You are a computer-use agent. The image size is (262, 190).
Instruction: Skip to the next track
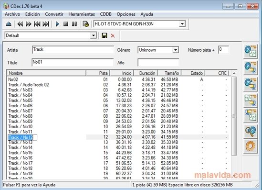point(46,24)
